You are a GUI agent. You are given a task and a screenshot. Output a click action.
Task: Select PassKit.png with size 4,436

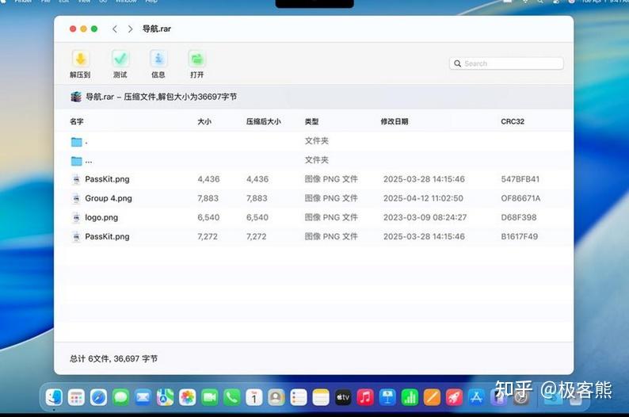tap(313, 179)
